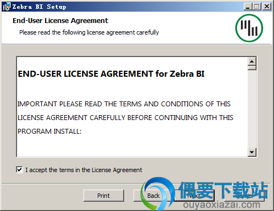This screenshot has height=211, width=274.
Task: Click the Print button
Action: (104, 196)
